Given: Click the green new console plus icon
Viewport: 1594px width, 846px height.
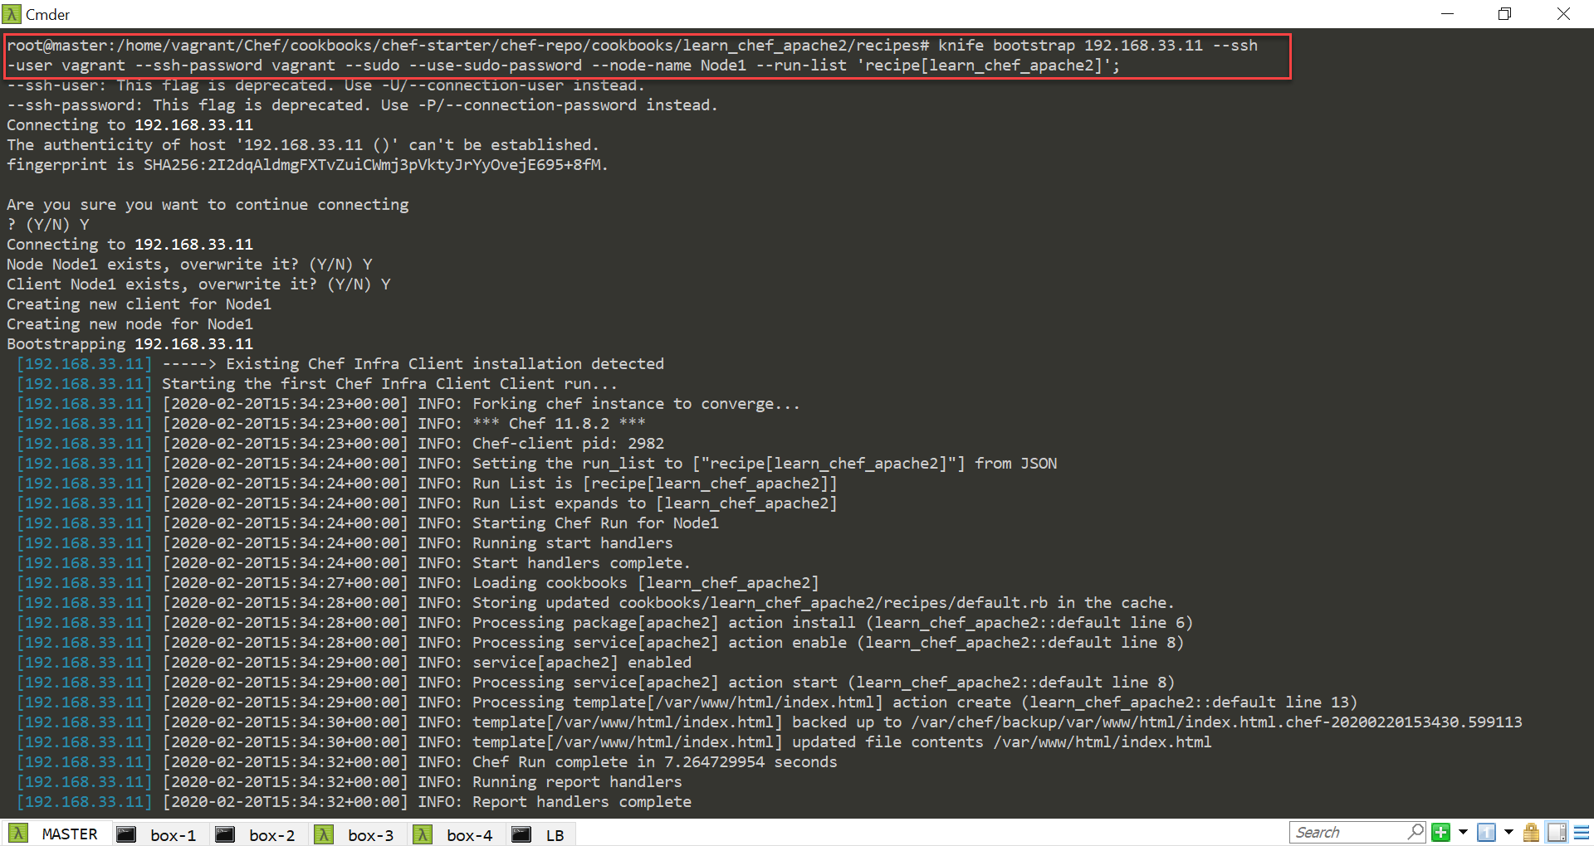Looking at the screenshot, I should pos(1441,833).
